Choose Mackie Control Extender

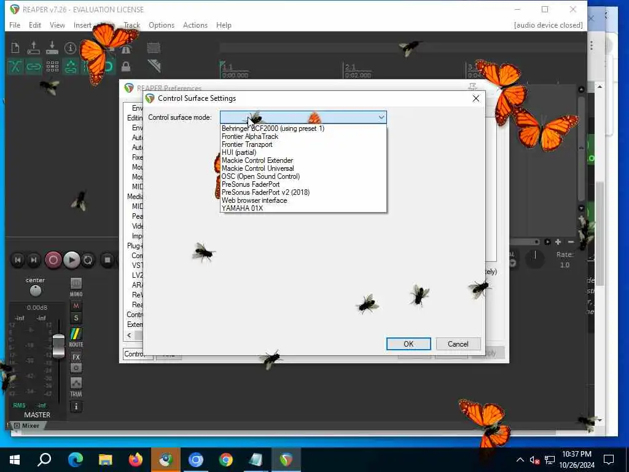[303, 160]
